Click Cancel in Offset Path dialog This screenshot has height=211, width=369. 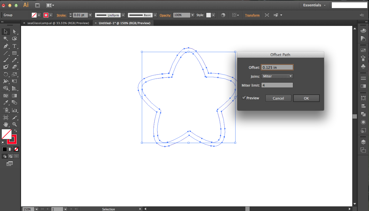pos(278,98)
